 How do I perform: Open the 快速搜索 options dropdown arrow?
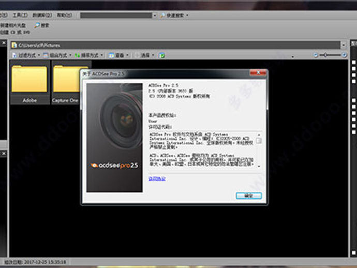tap(187, 16)
